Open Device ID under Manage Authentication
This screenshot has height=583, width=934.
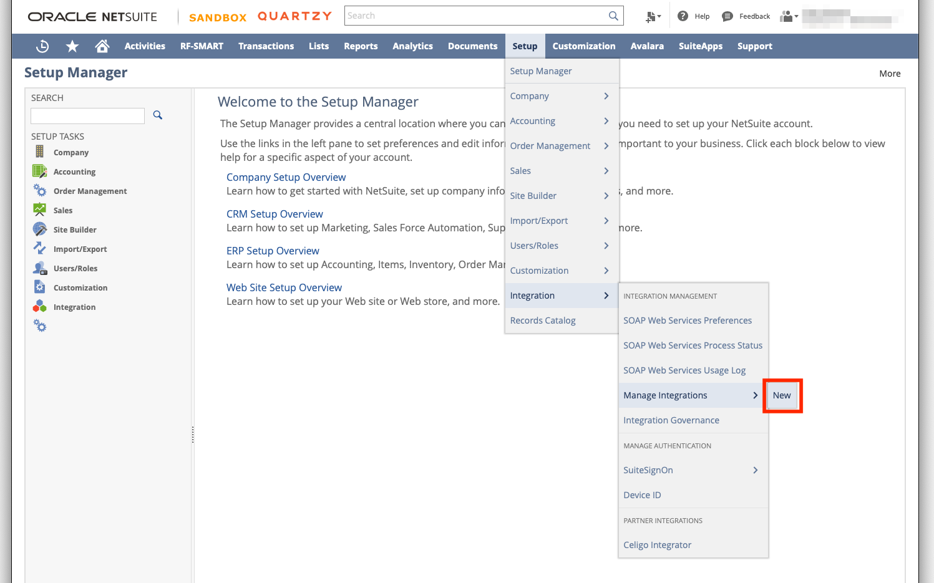[x=693, y=495]
